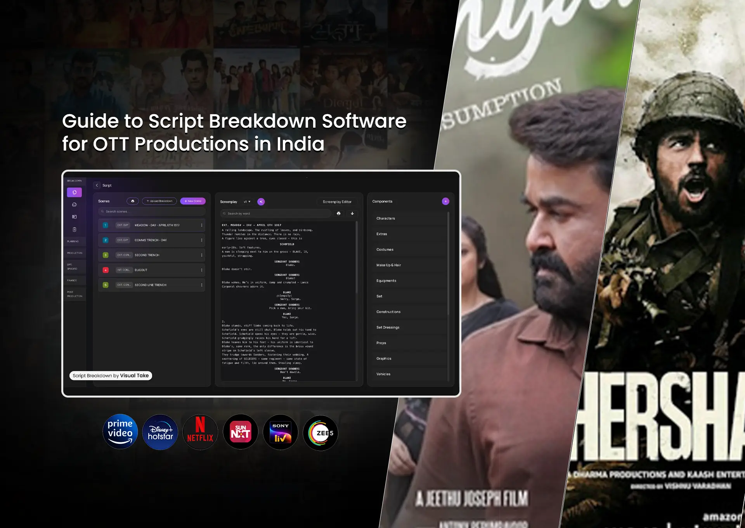Open the Constructions component row
This screenshot has height=528, width=745.
coord(409,312)
